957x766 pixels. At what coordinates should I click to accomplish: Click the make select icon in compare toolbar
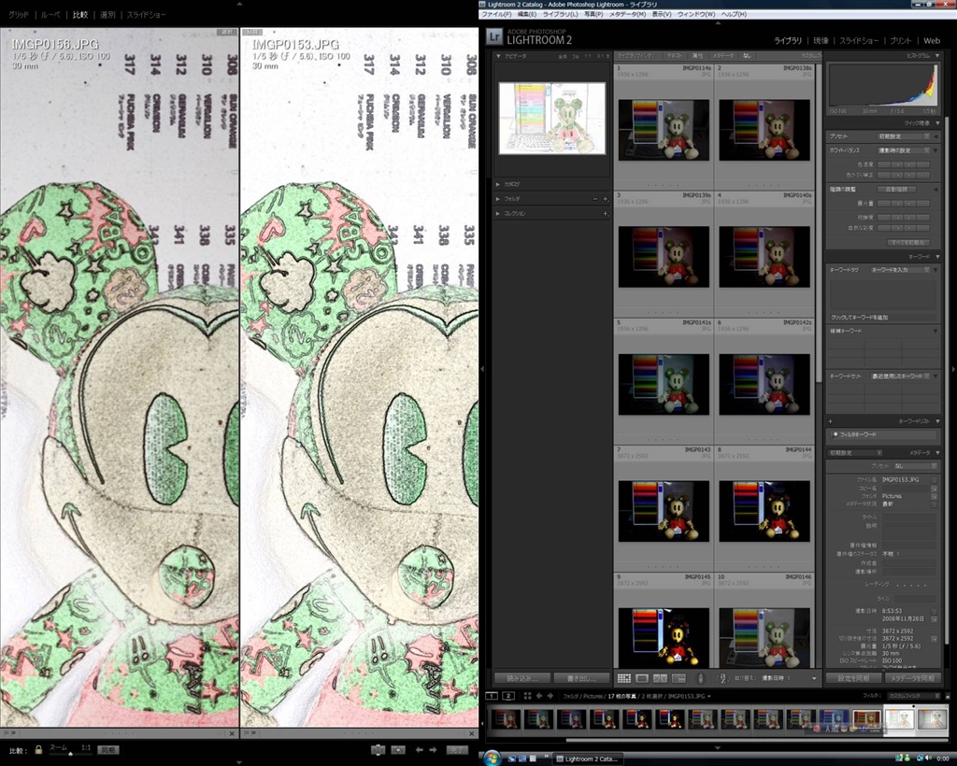398,750
